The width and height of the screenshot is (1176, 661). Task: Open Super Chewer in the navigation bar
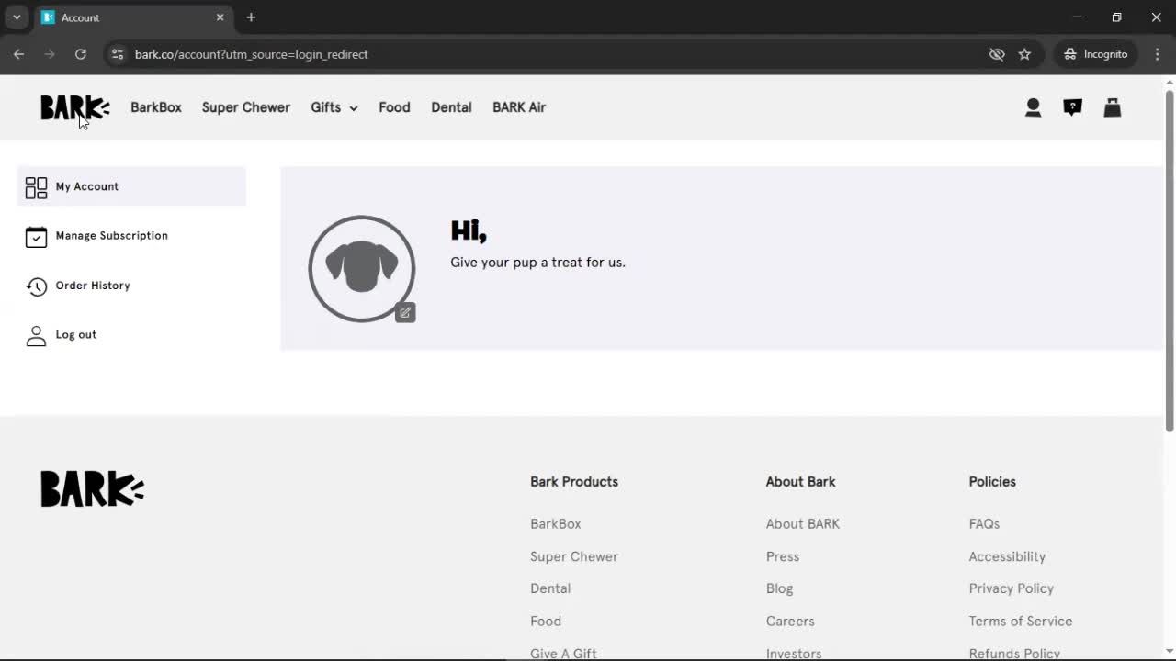246,107
